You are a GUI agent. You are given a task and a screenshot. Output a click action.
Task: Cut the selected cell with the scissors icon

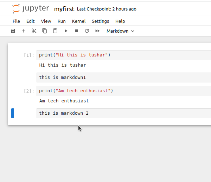[x=34, y=31]
